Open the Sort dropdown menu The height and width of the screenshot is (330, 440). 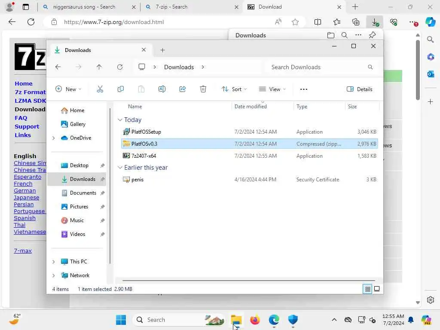pos(234,89)
